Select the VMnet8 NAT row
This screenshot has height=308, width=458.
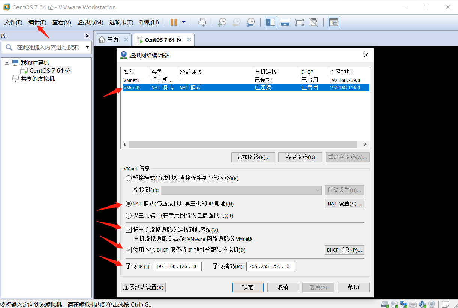point(245,88)
